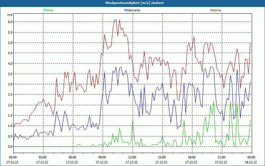Click the 1,5 y-axis value

pos(10,115)
